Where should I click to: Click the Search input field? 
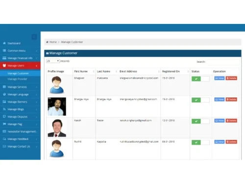[223, 62]
